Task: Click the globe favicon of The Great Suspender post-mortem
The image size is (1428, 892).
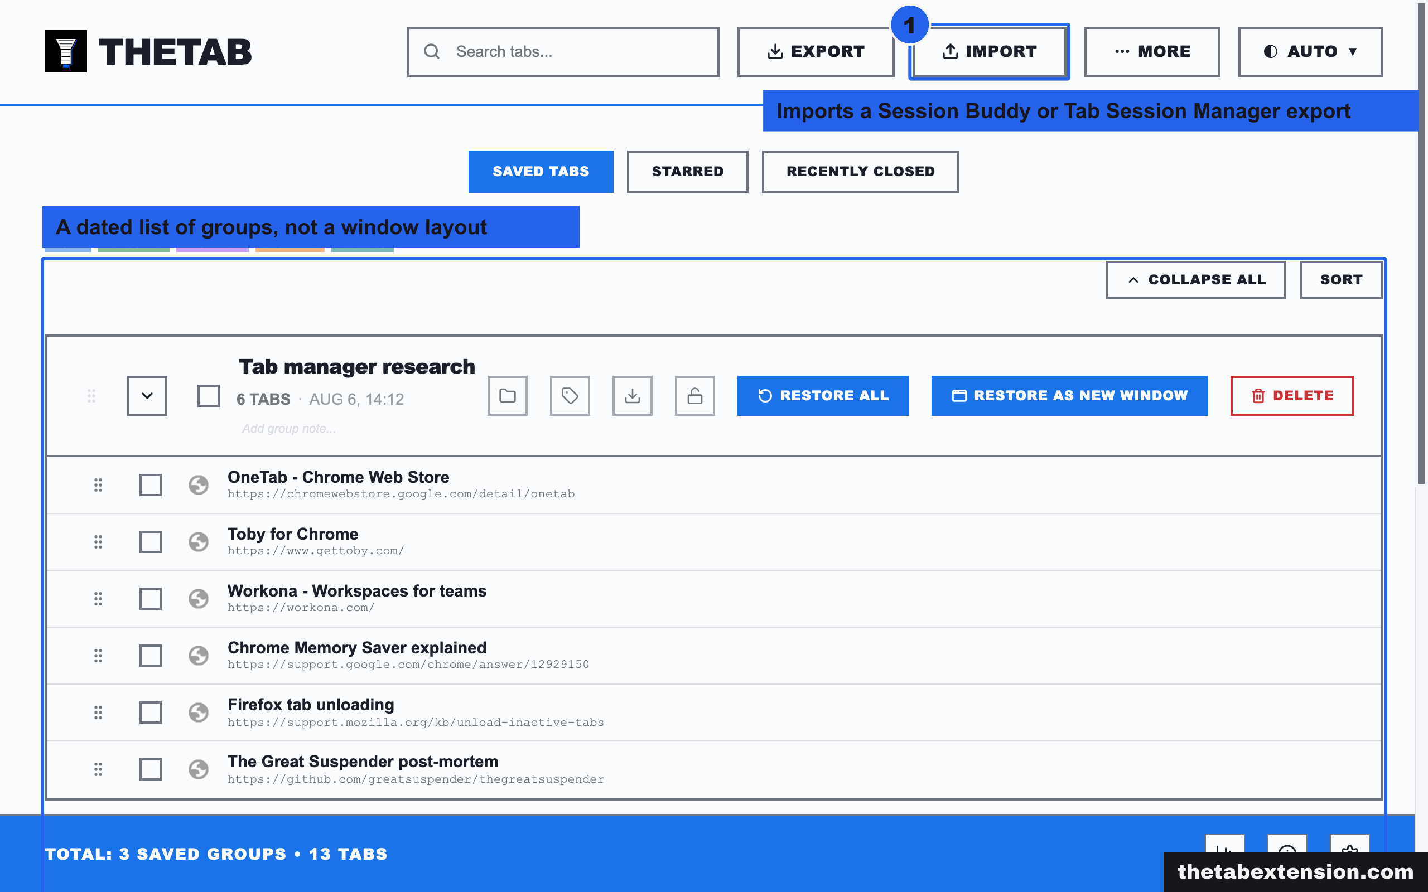Action: coord(198,769)
